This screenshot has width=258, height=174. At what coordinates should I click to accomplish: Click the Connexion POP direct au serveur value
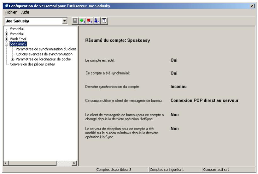[x=204, y=100]
